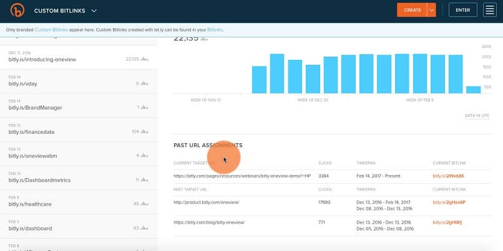Open current bitlink bitly.is/2lNvd8K
503x251 pixels.
tap(449, 176)
